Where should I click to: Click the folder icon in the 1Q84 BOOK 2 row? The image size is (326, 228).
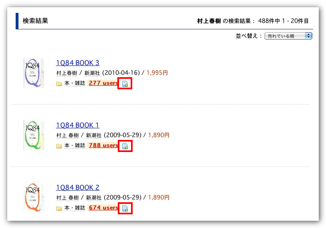[59, 208]
